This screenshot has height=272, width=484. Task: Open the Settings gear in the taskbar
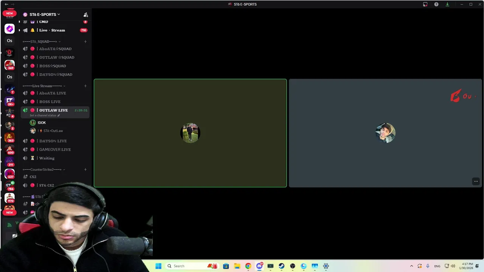coord(326,266)
